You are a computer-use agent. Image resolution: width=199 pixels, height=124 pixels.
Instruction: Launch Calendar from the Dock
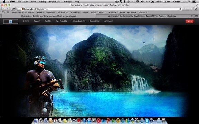pos(55,120)
